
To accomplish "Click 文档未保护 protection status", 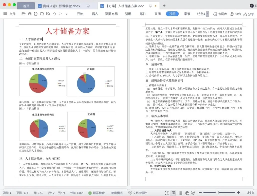I will tap(137, 193).
